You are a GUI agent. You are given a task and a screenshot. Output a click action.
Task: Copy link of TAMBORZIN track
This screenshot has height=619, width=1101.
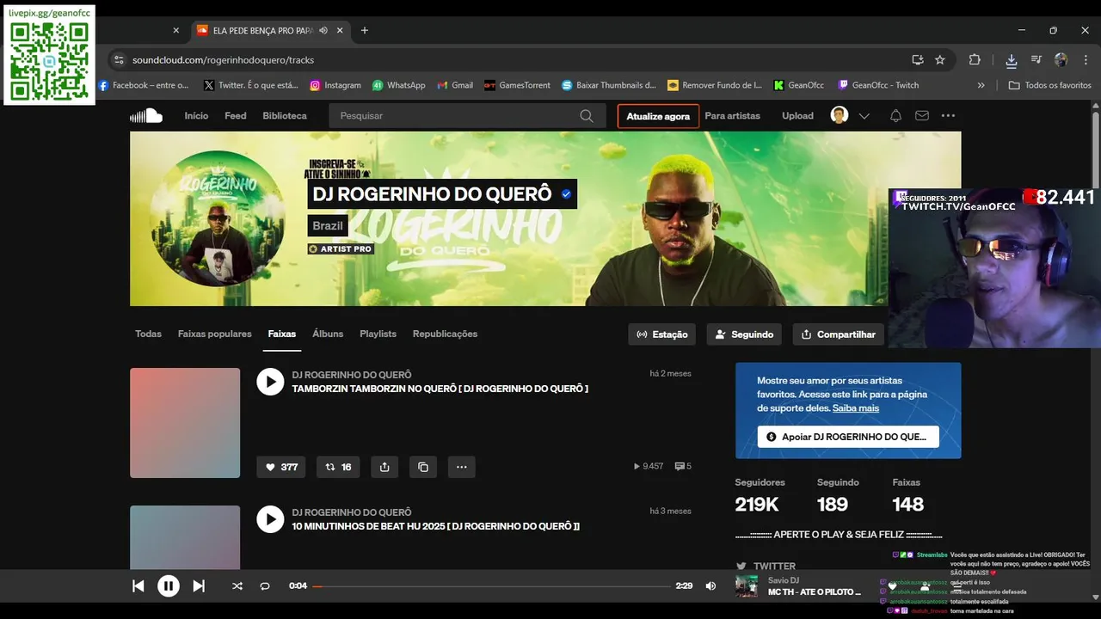click(x=423, y=467)
